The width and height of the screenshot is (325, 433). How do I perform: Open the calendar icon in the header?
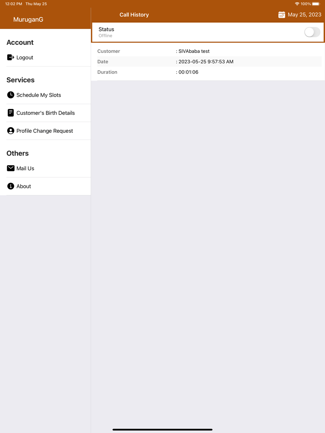281,15
